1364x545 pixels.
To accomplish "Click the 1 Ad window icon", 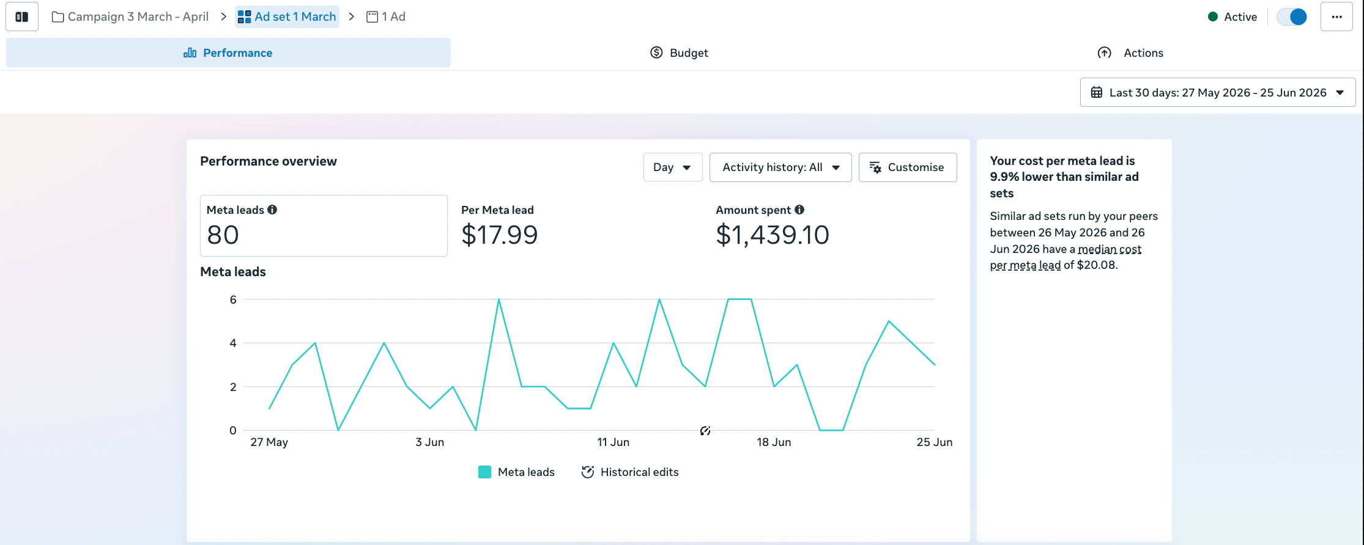I will (x=372, y=17).
